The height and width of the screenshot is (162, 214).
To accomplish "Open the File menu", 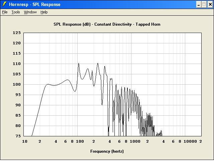I will 5,12.
